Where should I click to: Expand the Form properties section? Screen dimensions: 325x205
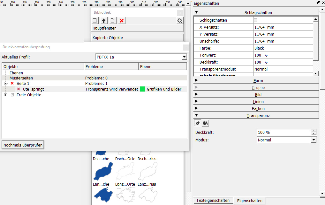pos(256,81)
